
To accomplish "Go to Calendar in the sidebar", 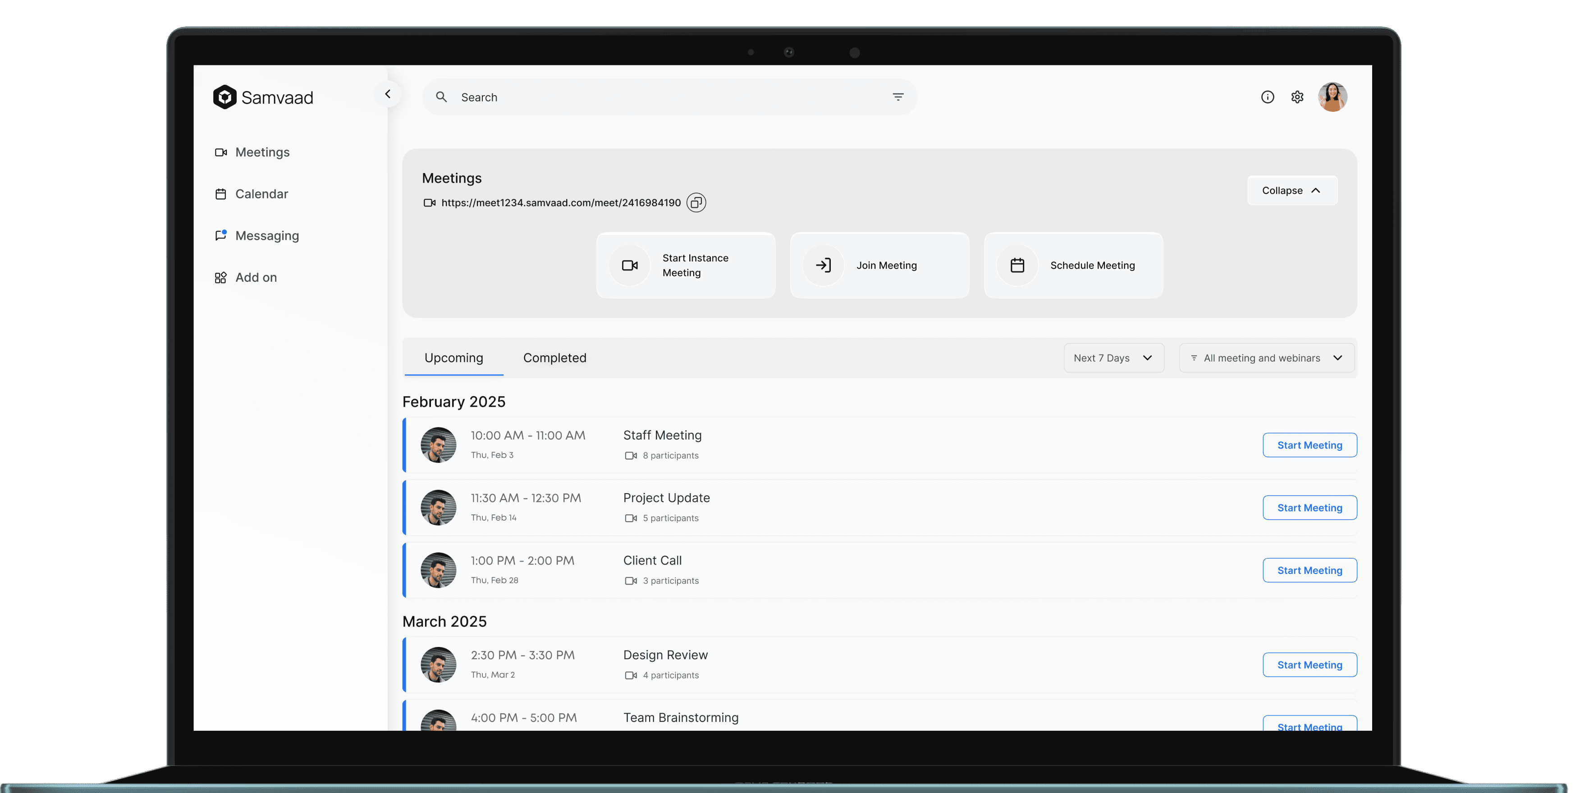I will (261, 194).
